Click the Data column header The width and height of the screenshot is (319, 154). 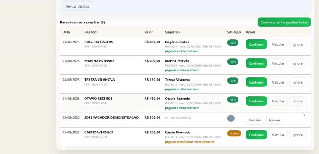66,32
